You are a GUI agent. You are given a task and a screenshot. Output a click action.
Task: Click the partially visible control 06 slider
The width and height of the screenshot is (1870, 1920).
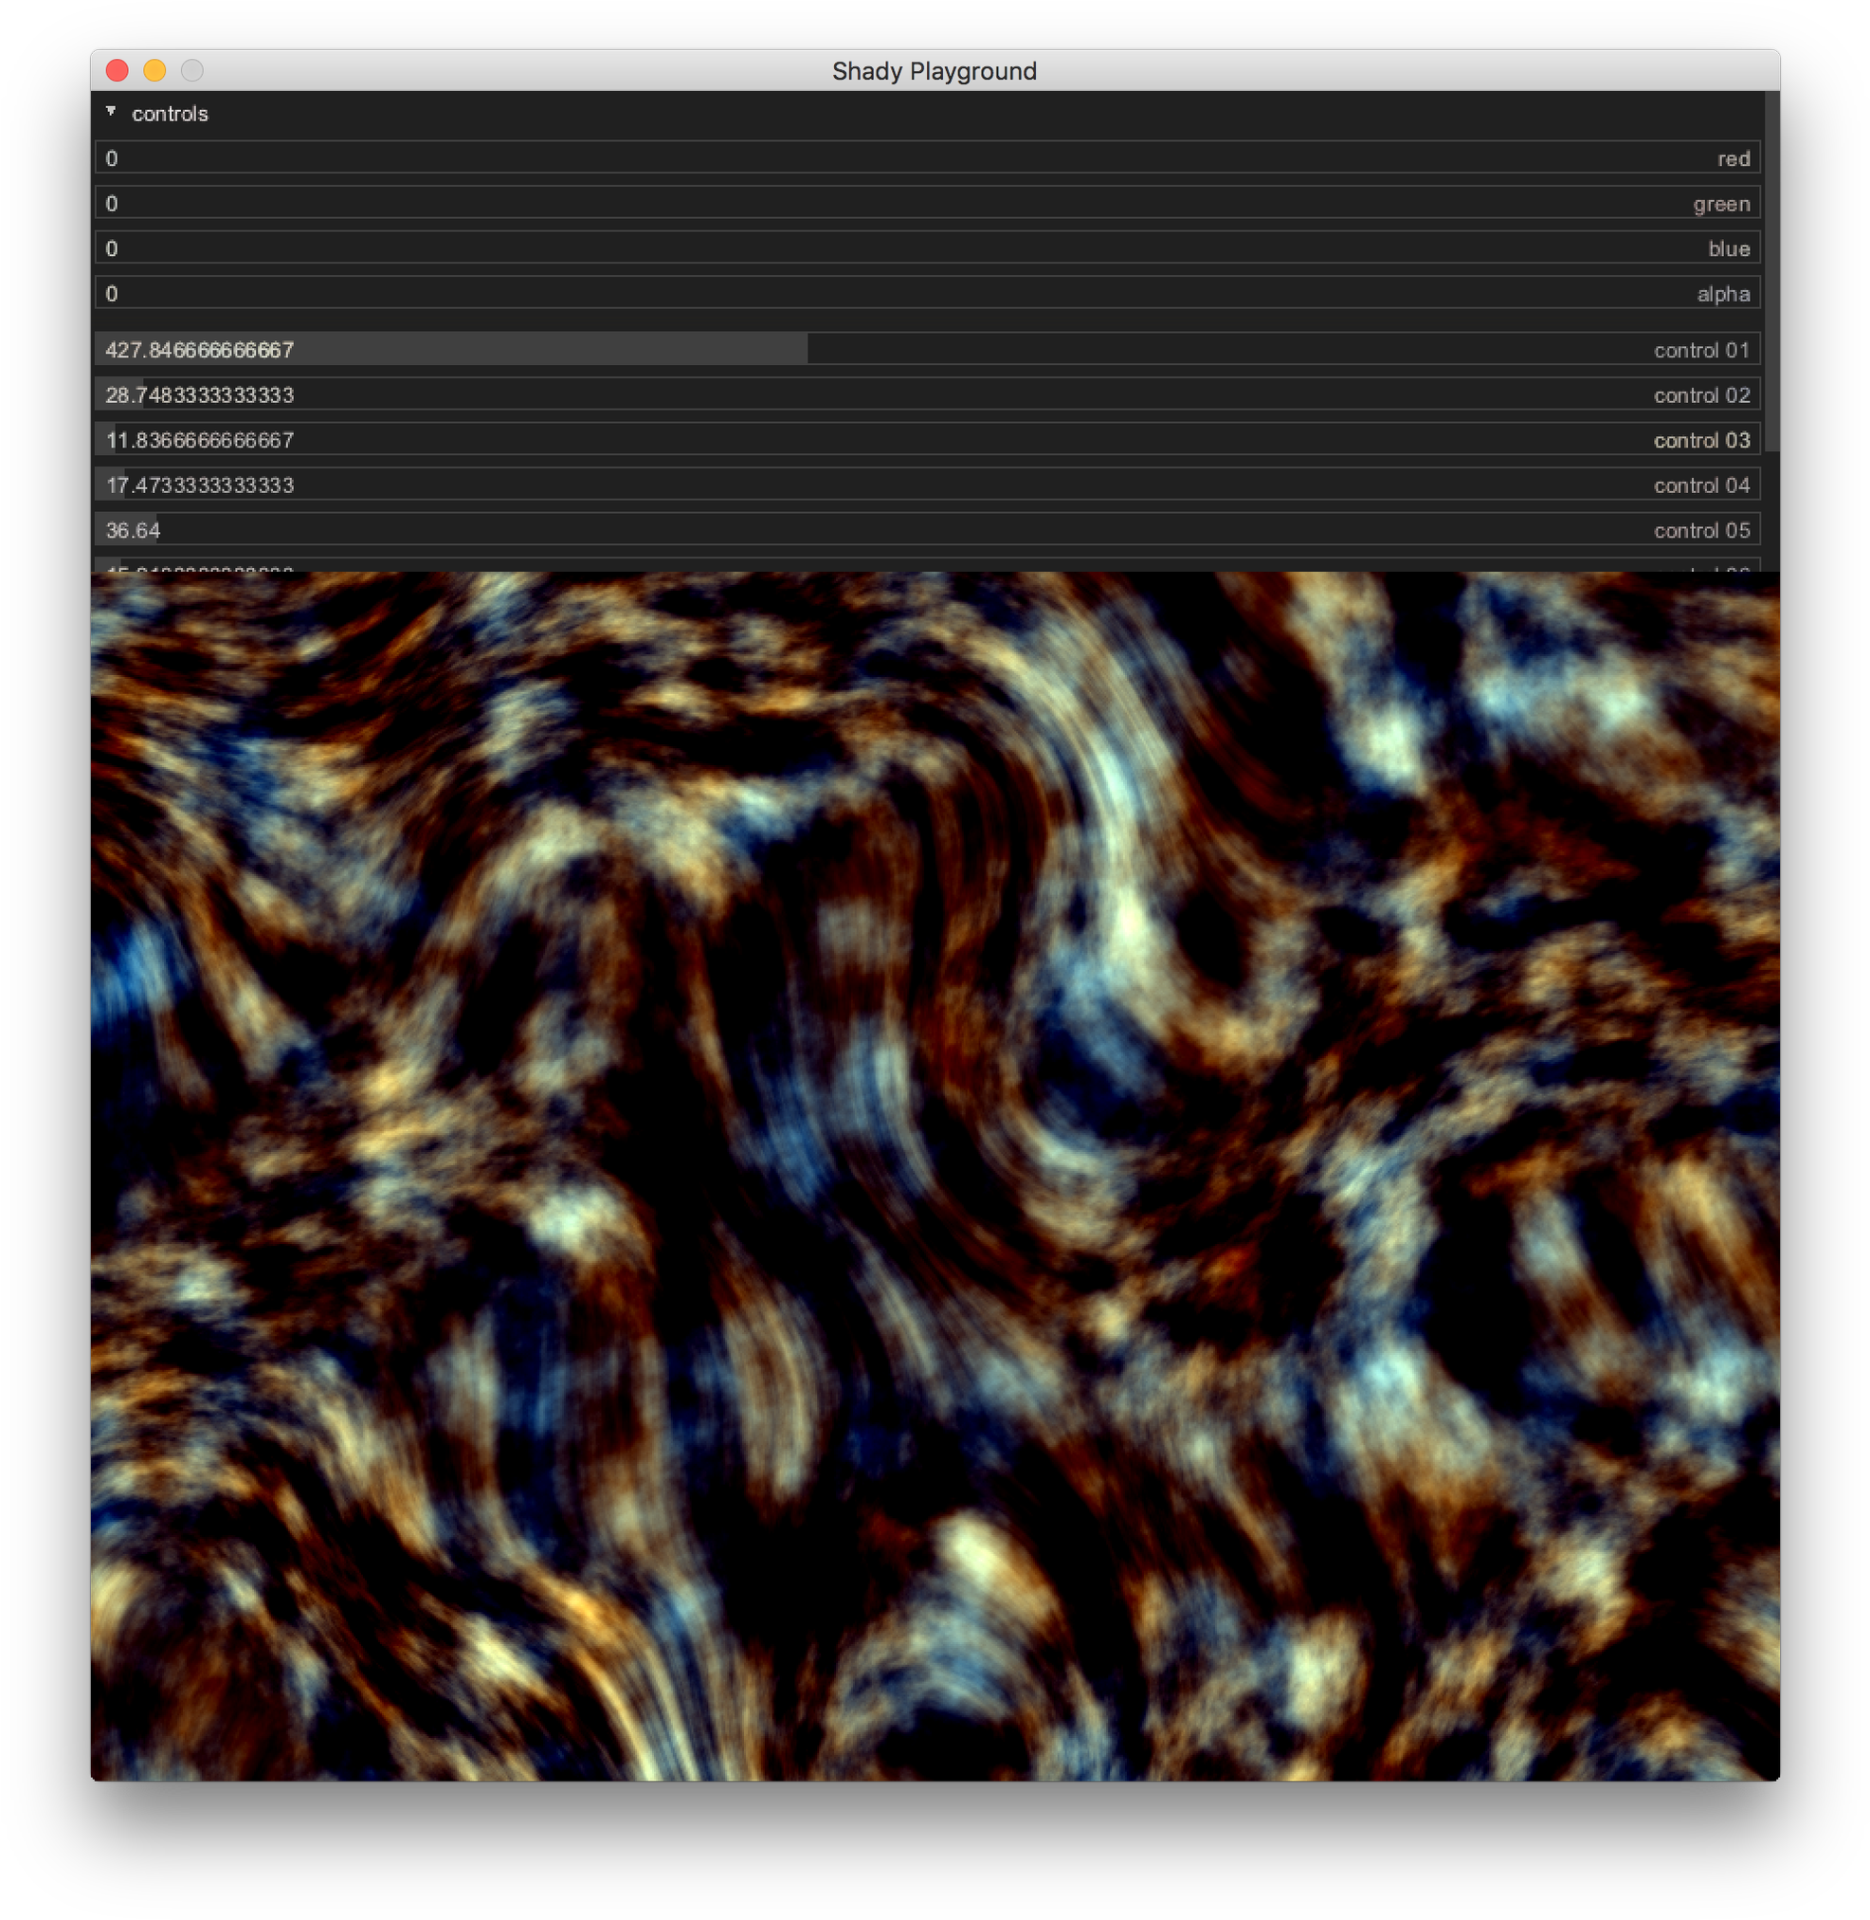pyautogui.click(x=927, y=566)
